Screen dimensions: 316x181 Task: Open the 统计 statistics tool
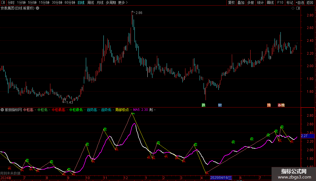(260, 3)
